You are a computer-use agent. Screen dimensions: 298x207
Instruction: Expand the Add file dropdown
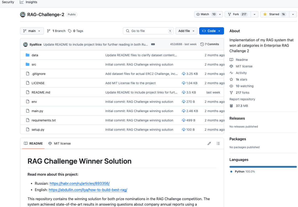coord(186,31)
